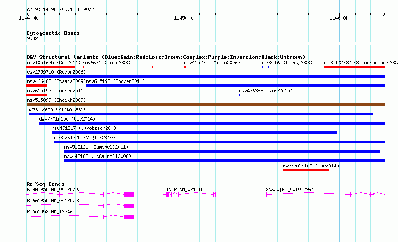Viewport: 398px width, 242px height.
Task: Click the KIAA1958|NM_133465 gene label
Action: [51, 212]
